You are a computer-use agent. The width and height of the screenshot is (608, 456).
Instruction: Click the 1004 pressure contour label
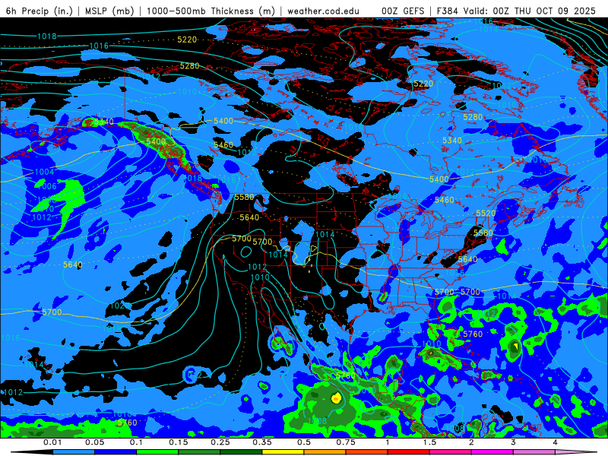tap(44, 172)
